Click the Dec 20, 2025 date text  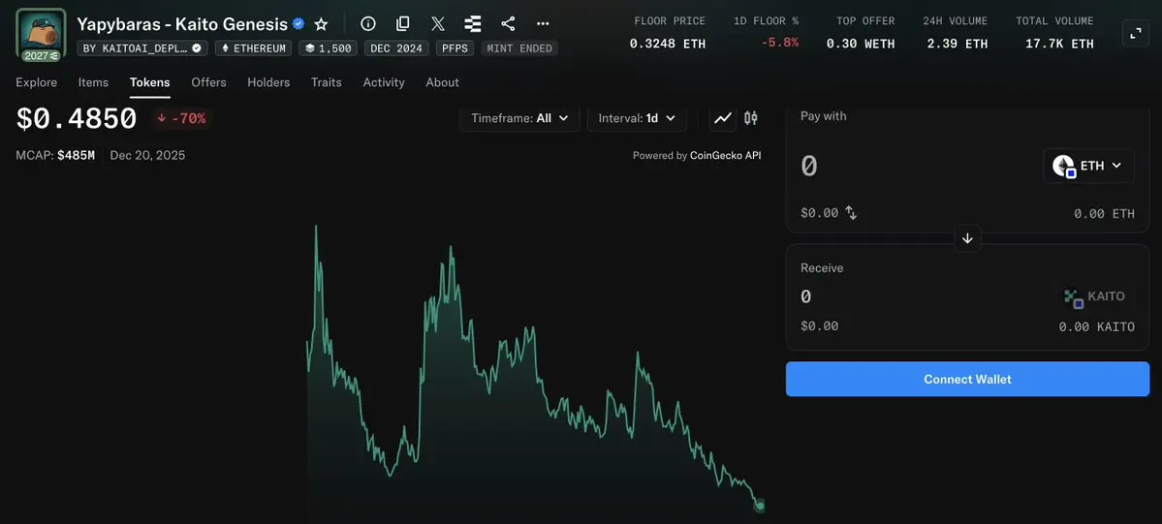coord(147,156)
